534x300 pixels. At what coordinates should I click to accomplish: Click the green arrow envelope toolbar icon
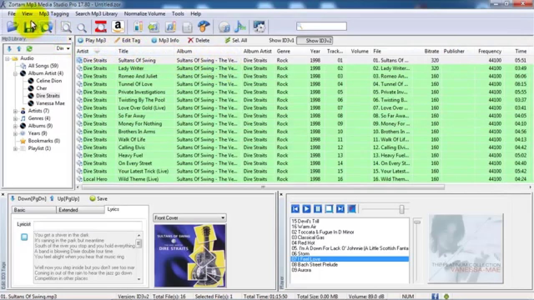click(154, 27)
